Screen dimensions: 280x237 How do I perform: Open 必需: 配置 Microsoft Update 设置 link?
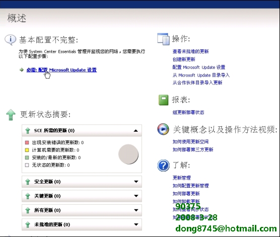click(x=61, y=70)
